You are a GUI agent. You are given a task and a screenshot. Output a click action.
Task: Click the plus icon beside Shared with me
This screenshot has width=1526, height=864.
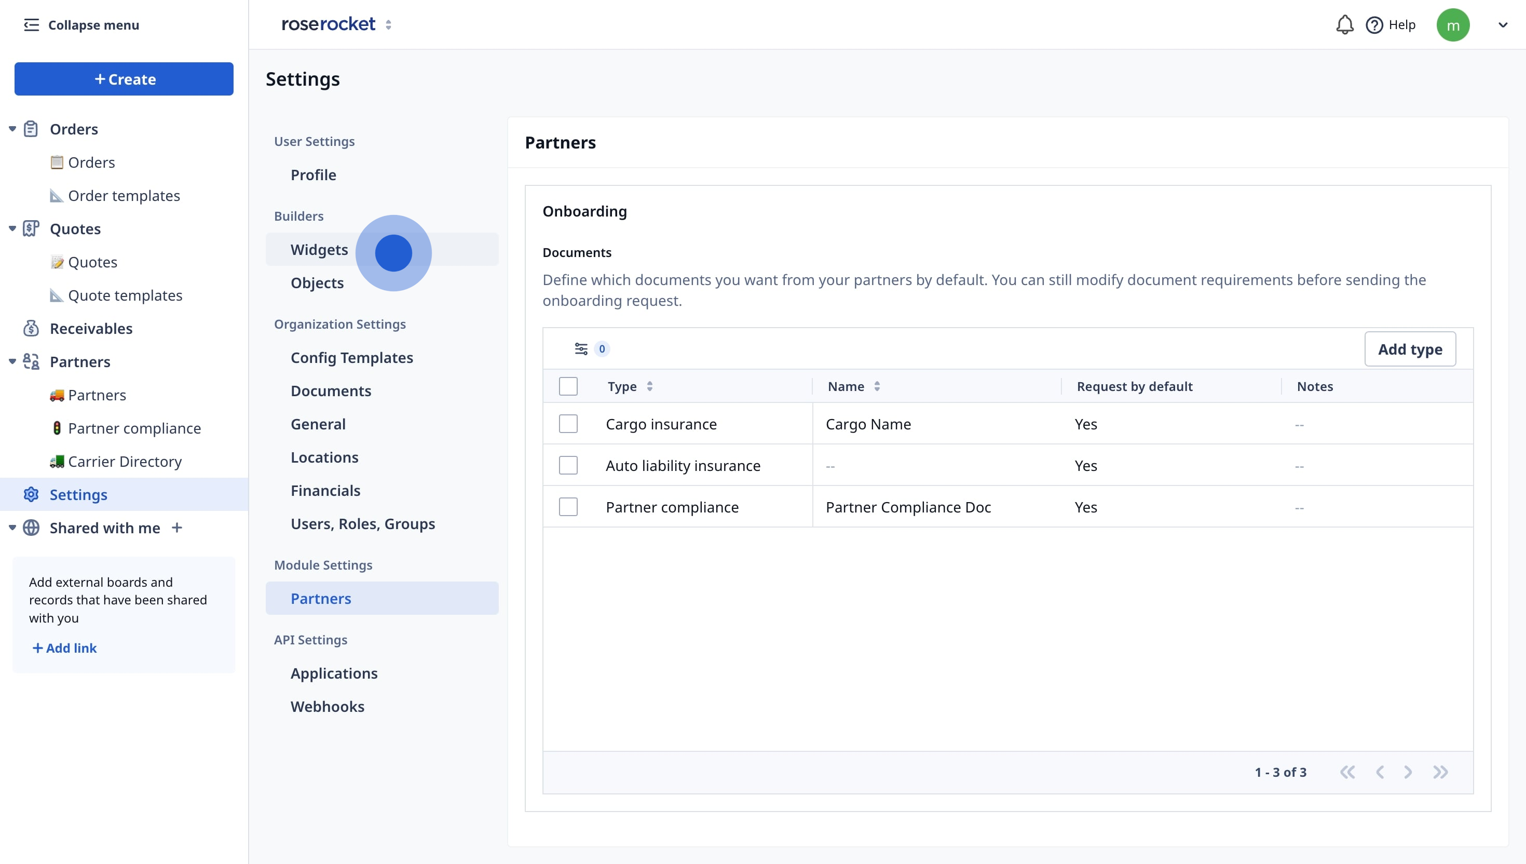[177, 528]
